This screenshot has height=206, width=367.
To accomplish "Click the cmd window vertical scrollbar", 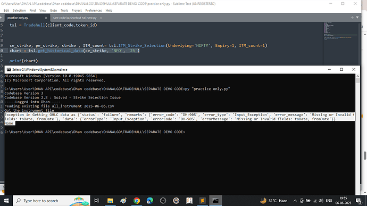I will [x=357, y=134].
